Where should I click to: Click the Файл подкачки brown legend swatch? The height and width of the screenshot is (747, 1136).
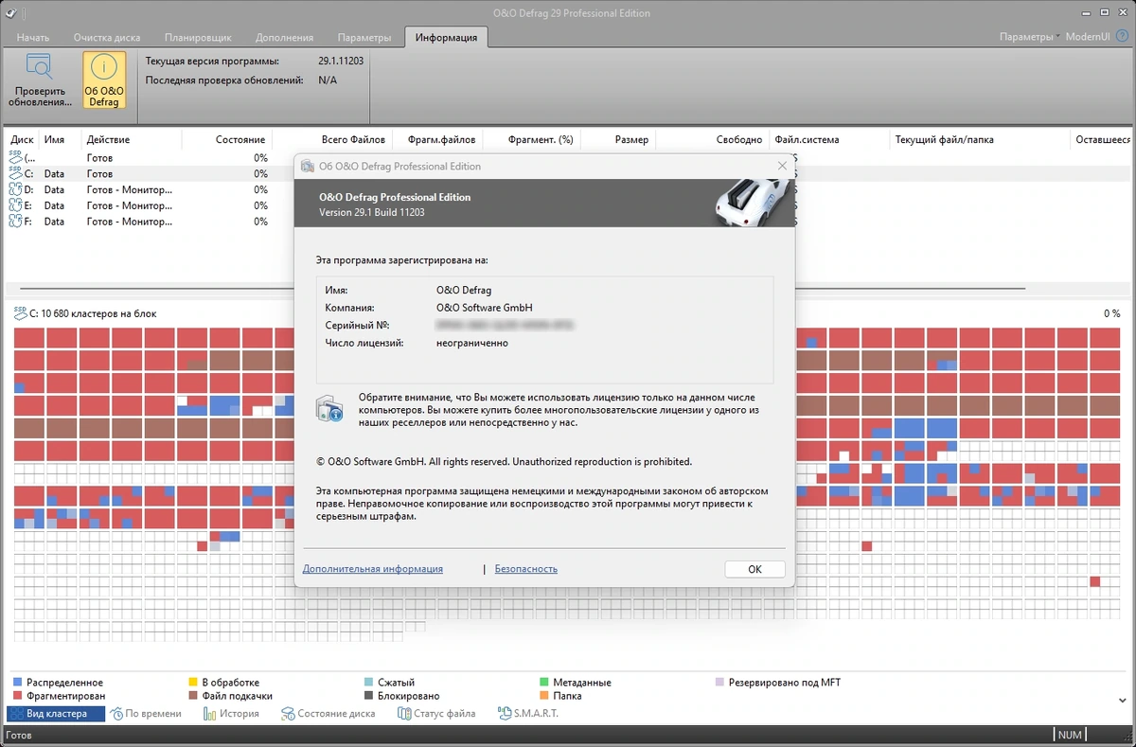(x=193, y=696)
